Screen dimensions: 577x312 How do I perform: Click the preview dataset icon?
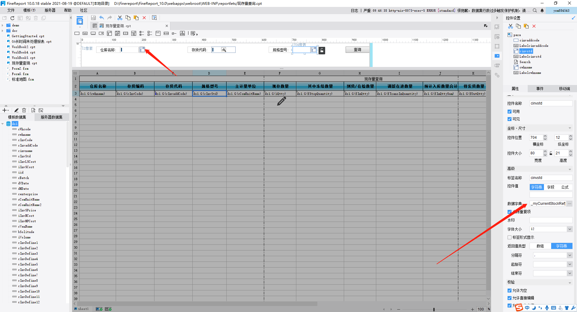tap(33, 110)
